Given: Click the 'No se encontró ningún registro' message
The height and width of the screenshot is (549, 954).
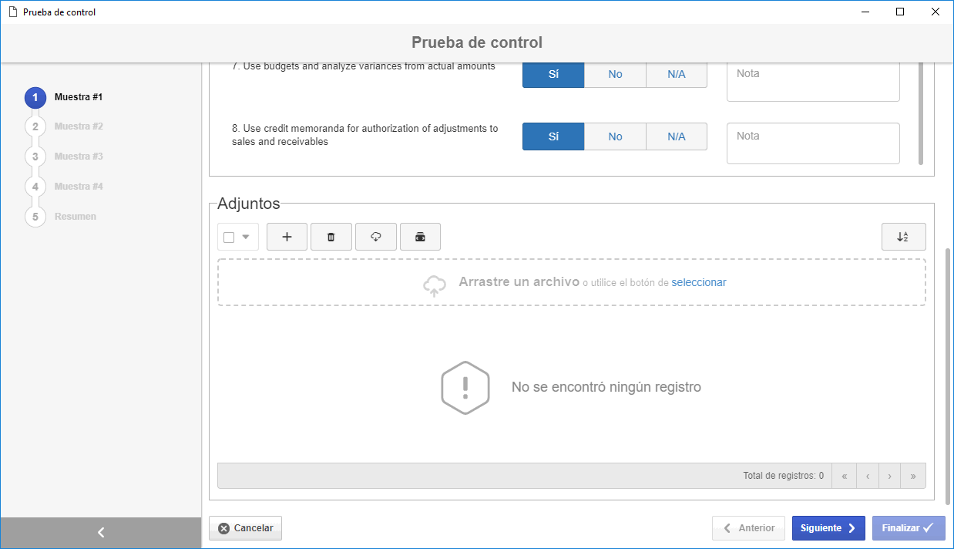Looking at the screenshot, I should click(x=606, y=387).
